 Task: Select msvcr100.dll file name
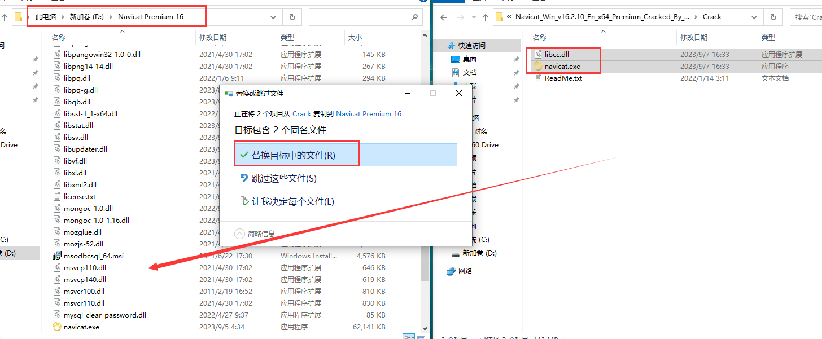pos(84,291)
